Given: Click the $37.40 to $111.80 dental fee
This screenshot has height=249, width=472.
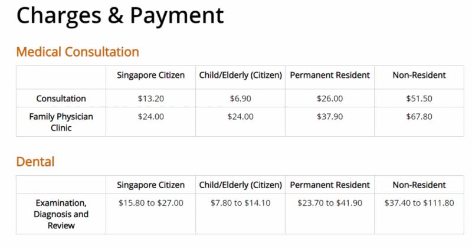Looking at the screenshot, I should coord(419,203).
